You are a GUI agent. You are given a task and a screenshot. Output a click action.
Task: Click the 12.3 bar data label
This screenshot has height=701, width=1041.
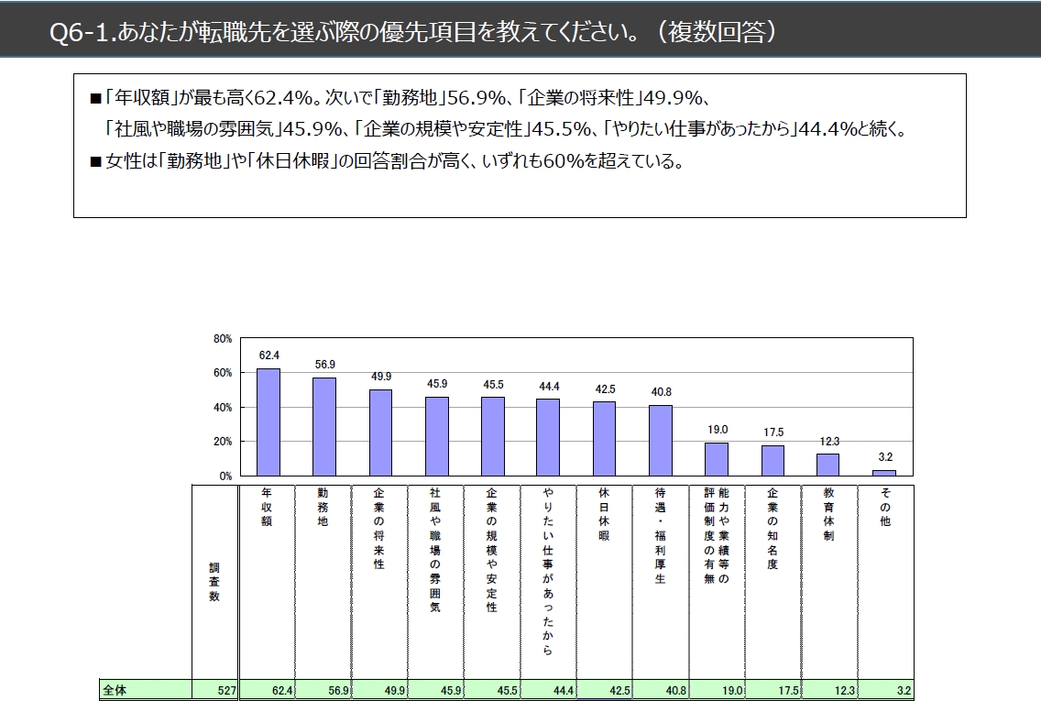pyautogui.click(x=829, y=441)
